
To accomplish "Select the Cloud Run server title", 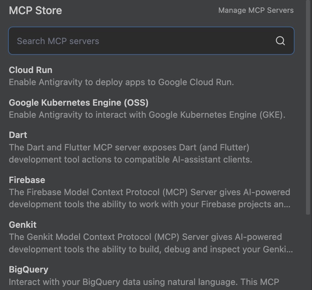I will [31, 70].
